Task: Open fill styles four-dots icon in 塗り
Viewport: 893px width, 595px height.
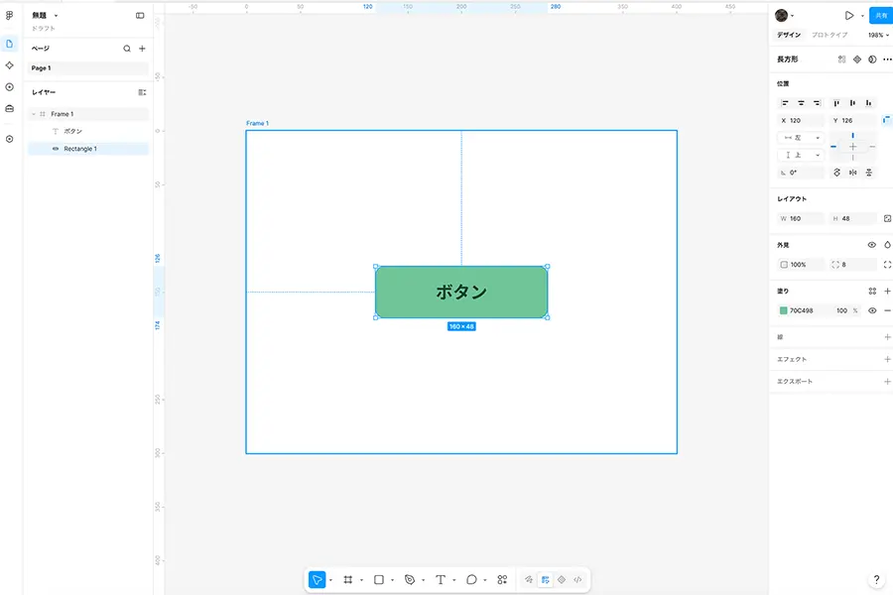Action: pos(872,291)
